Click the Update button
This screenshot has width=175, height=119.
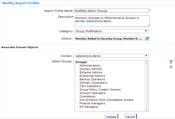[111, 116]
